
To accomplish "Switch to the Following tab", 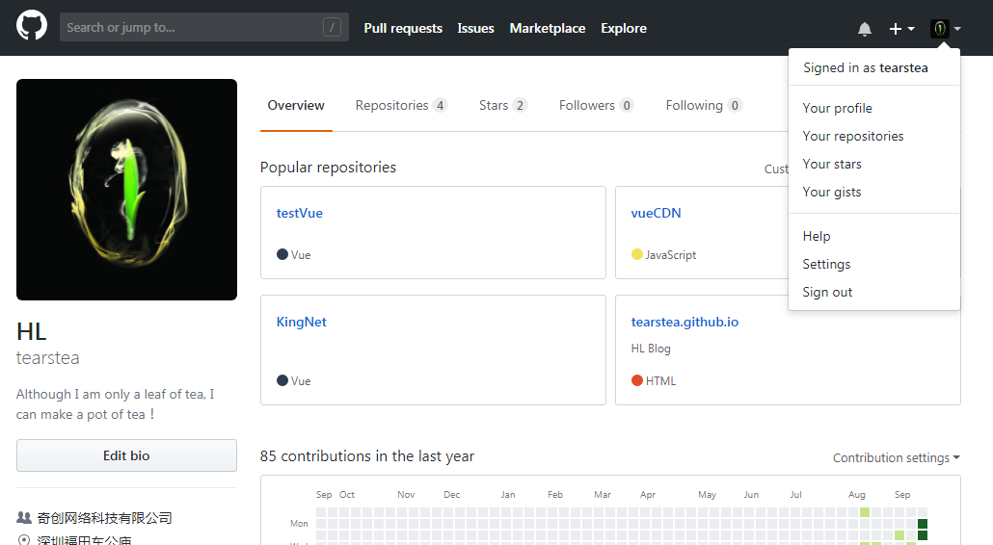I will tap(704, 106).
